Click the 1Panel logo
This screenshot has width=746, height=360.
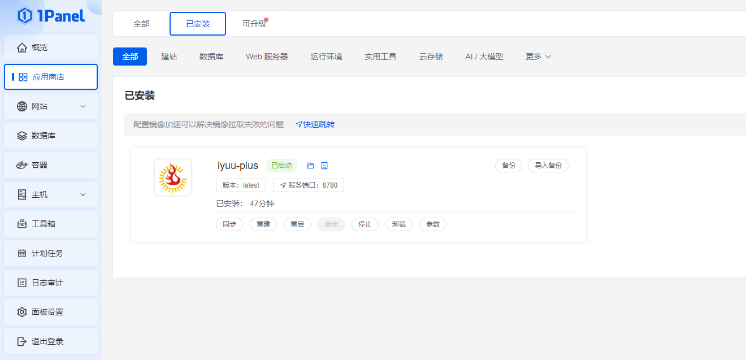point(51,16)
